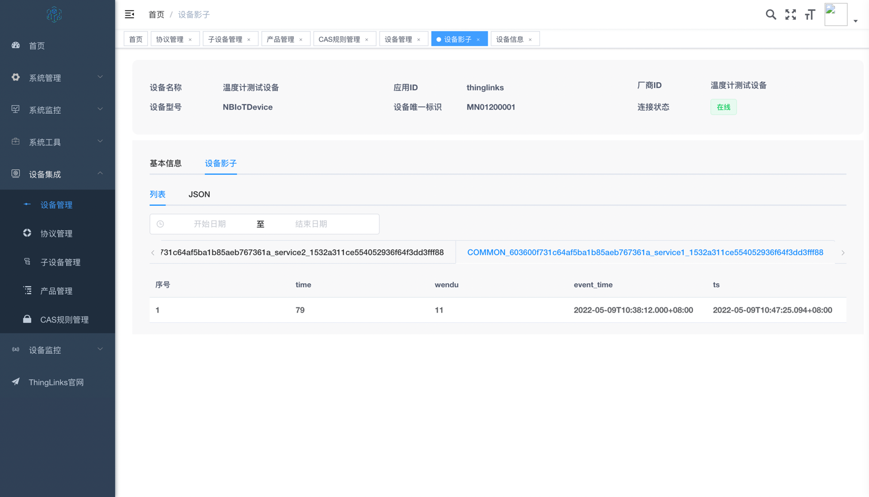The width and height of the screenshot is (869, 497).
Task: Click the ThingLinks官网 paper plane icon
Action: click(16, 382)
